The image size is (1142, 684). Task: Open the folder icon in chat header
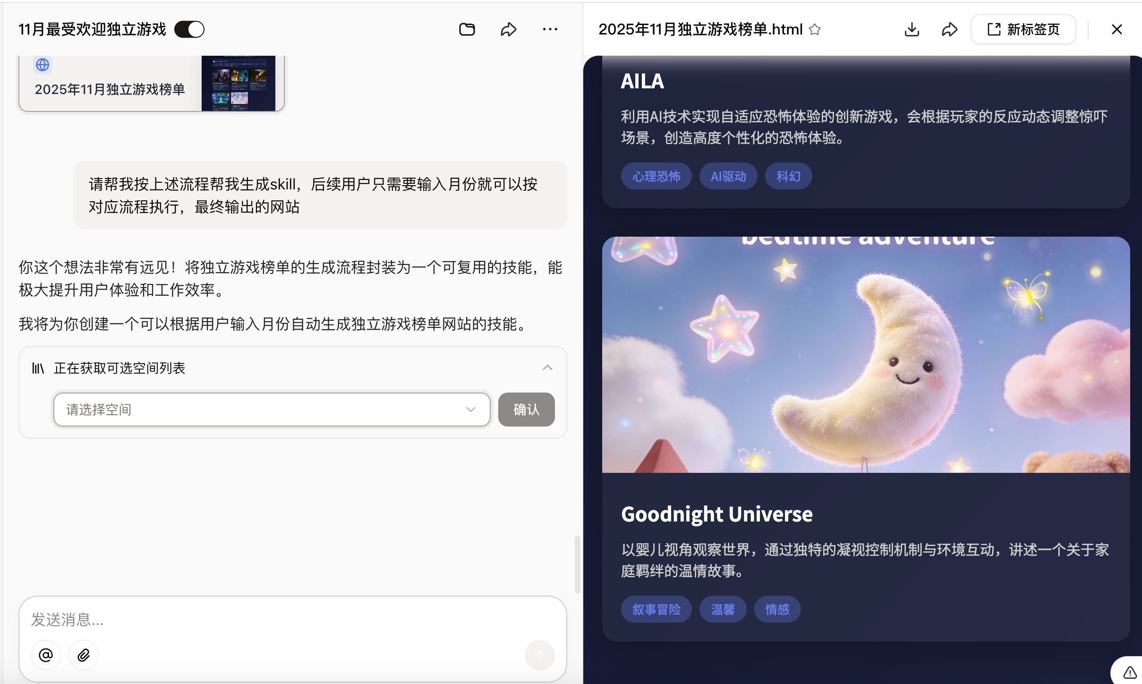(467, 29)
